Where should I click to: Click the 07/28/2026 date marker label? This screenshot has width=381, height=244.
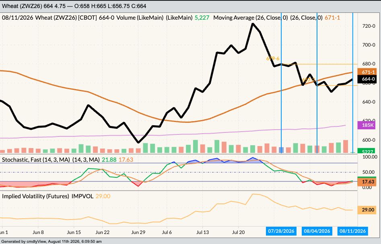281,231
